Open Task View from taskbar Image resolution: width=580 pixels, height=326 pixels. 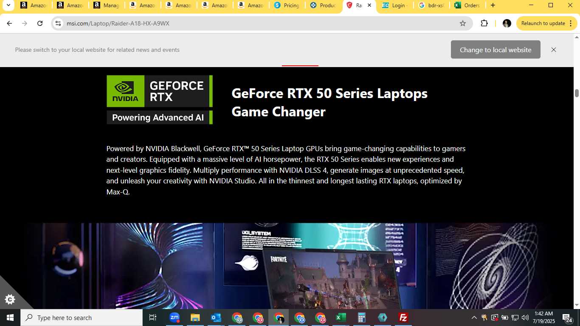153,318
